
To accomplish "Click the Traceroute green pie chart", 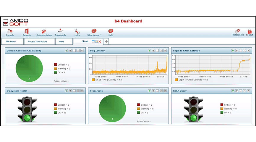I will coord(112,109).
